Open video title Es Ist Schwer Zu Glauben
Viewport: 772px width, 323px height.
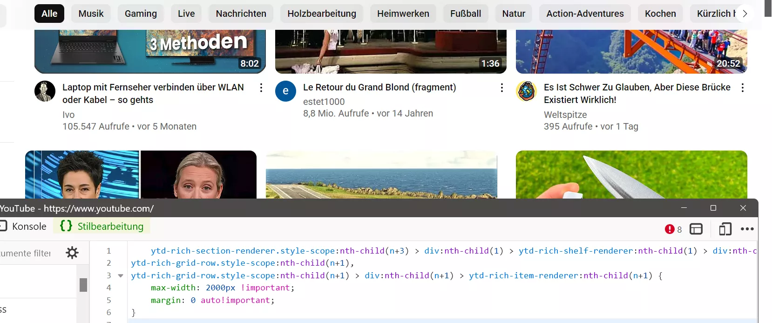tap(637, 94)
